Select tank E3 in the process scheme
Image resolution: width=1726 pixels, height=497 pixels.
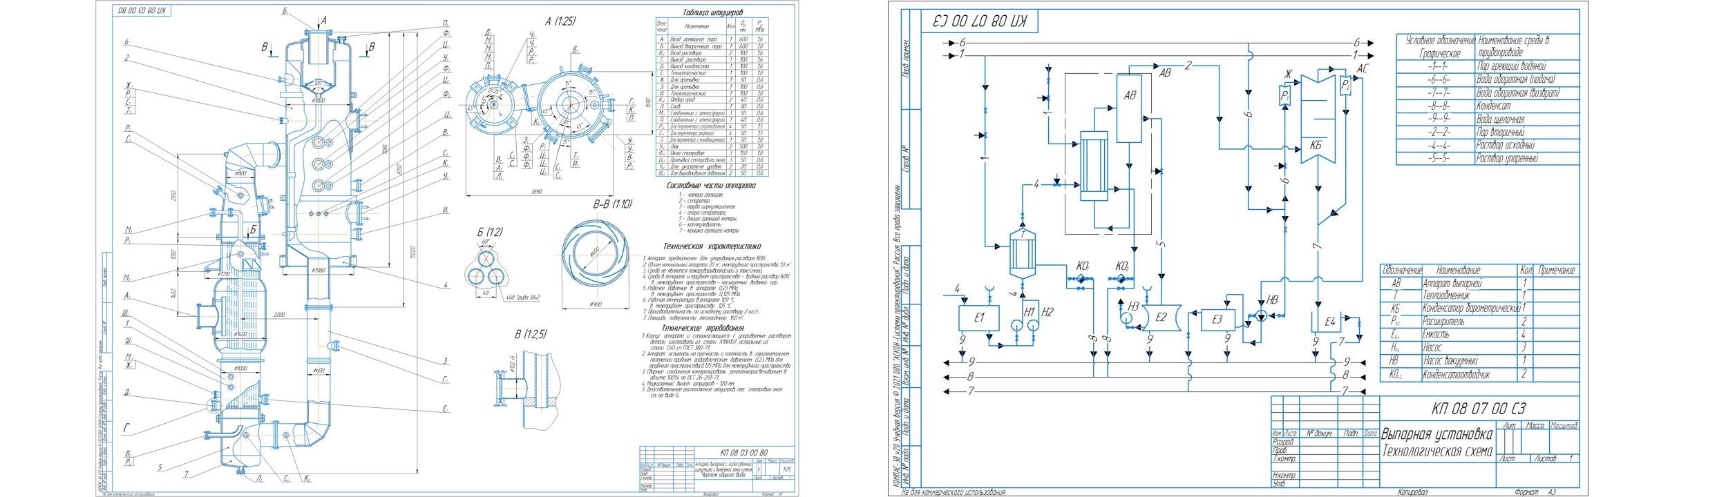point(1218,320)
